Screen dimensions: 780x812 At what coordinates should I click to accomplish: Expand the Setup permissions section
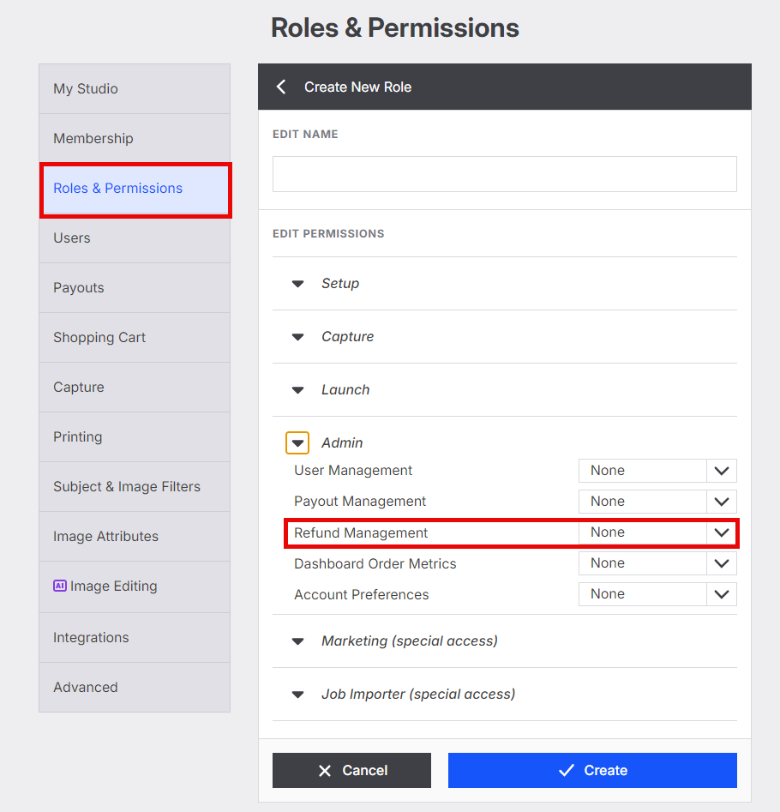[x=297, y=284]
